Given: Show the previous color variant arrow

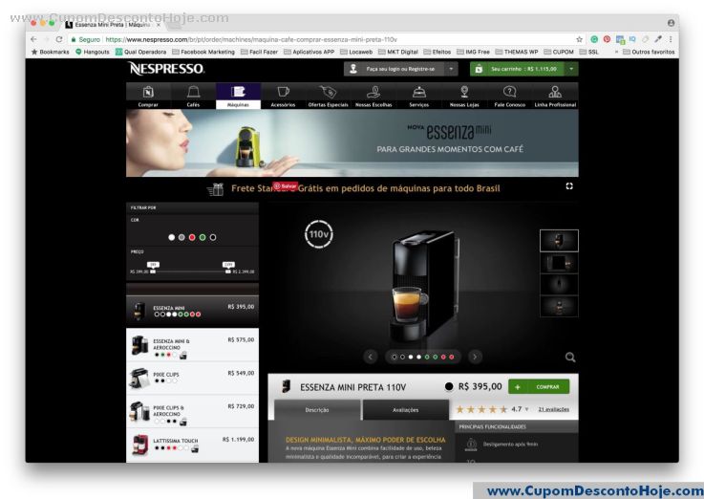Looking at the screenshot, I should (x=371, y=358).
